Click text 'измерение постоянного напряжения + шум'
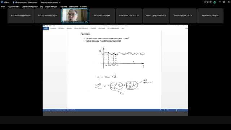The width and height of the screenshot is (231, 130). [108, 38]
